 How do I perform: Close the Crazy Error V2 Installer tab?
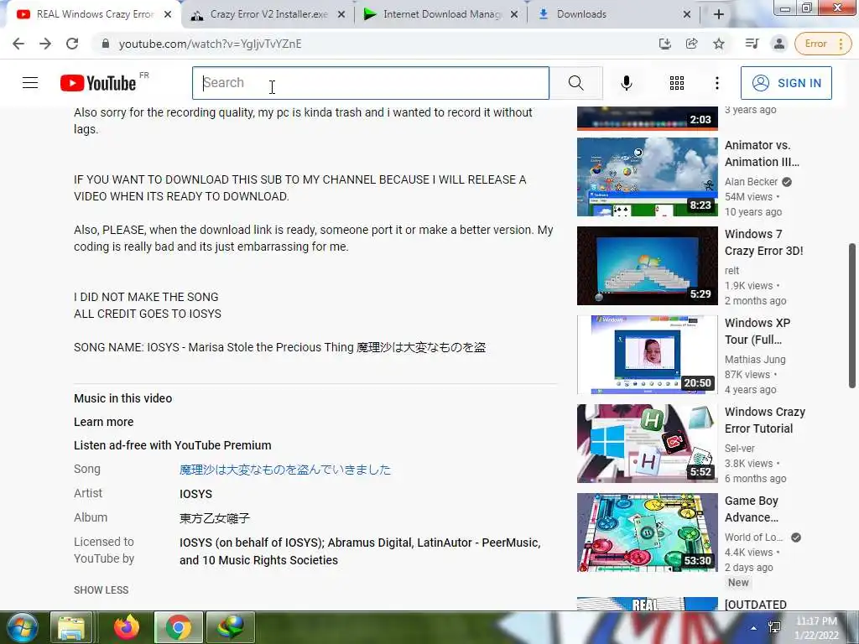pyautogui.click(x=341, y=14)
